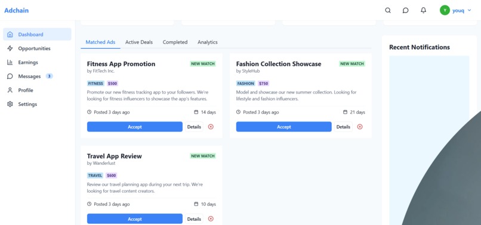Screen dimensions: 481x225
Task: Click clock icon on Fashion Collection card
Action: pos(238,112)
